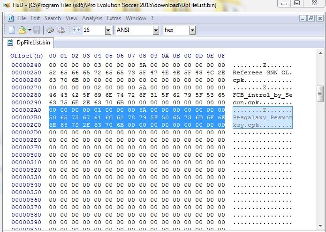
Task: Open the ? help menu
Action: (152, 18)
